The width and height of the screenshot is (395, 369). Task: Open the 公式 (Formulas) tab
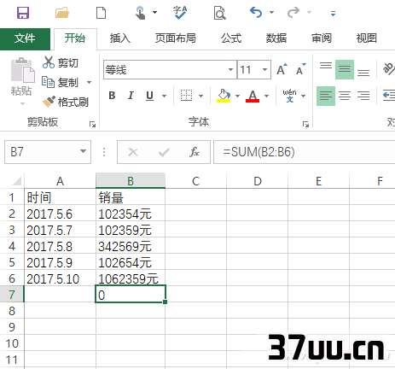click(x=231, y=38)
